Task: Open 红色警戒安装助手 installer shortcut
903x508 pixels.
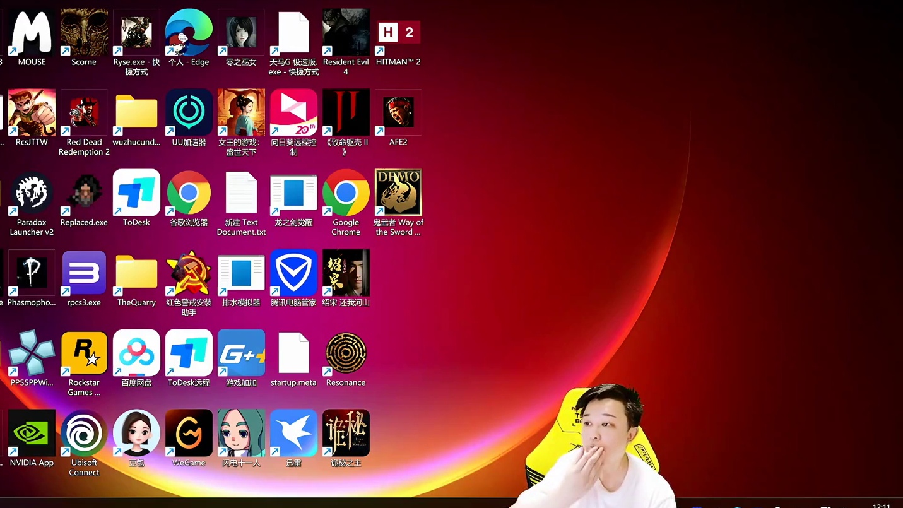Action: (189, 273)
